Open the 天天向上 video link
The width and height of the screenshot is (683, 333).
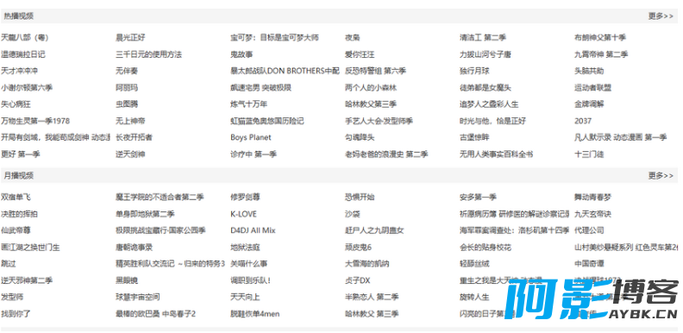[245, 297]
